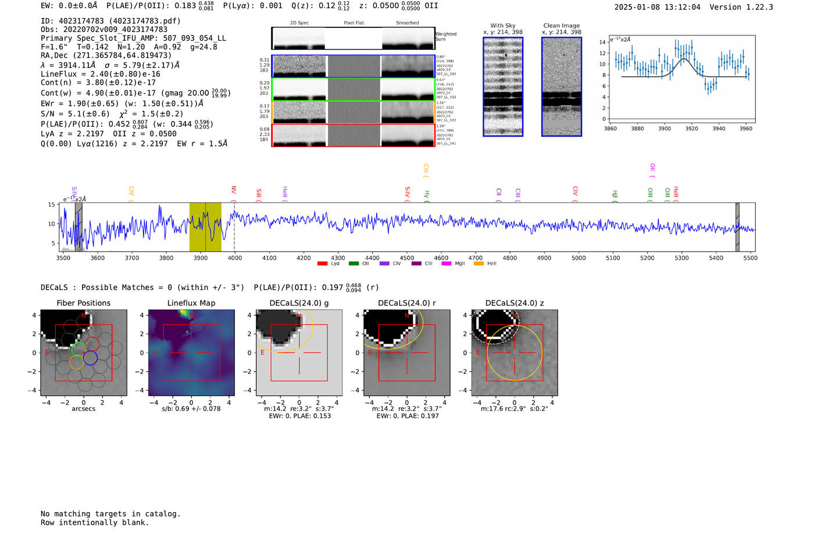The image size is (814, 554).
Task: Open the Clean Image thumbnail
Action: coord(562,87)
